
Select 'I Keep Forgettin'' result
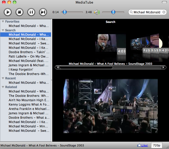26,70
